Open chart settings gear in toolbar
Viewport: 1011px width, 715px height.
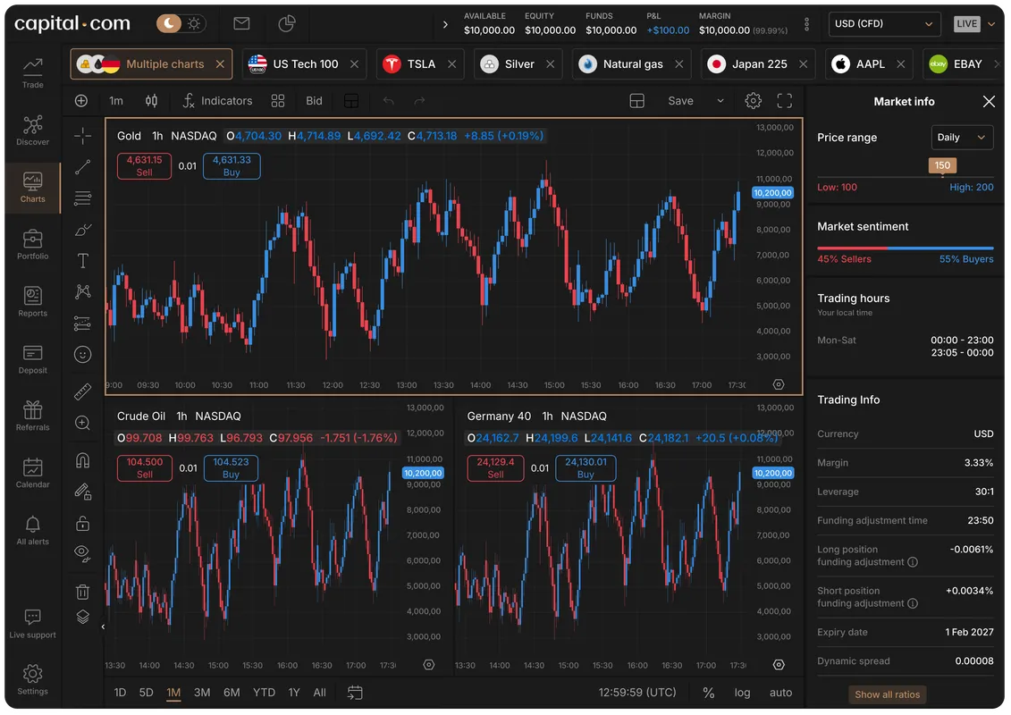[x=753, y=101]
